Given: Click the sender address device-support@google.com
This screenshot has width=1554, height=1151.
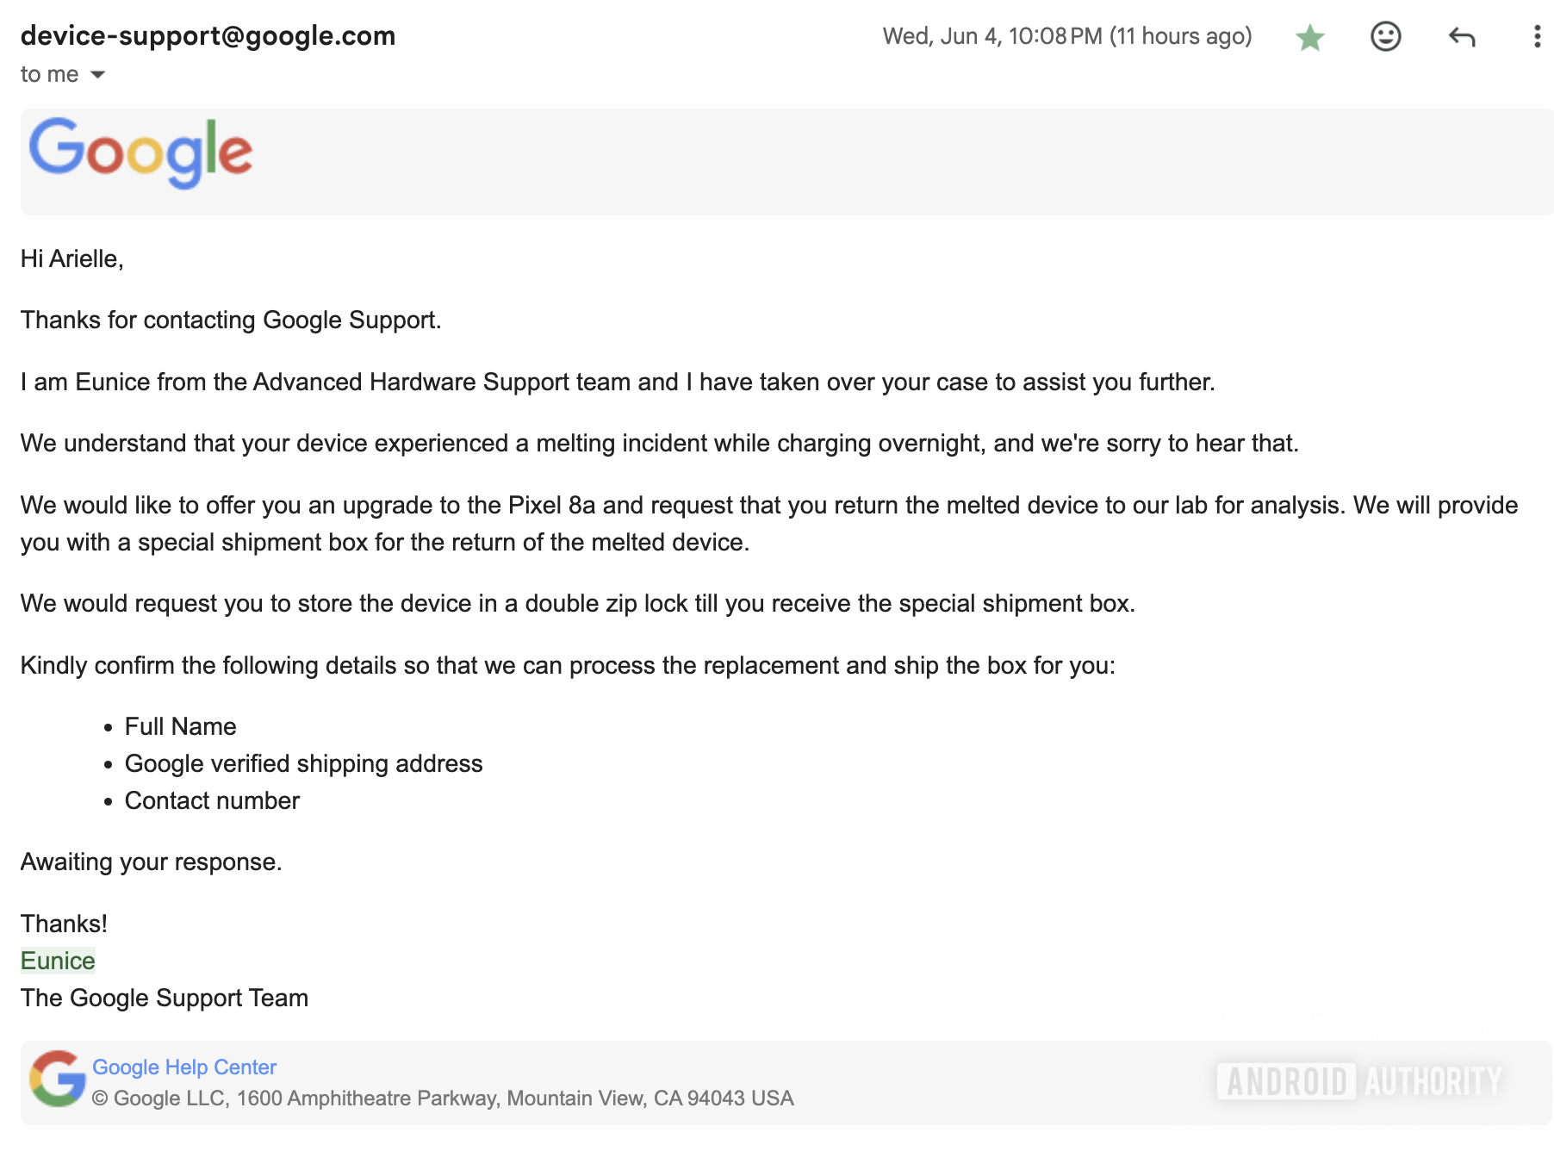Looking at the screenshot, I should (208, 35).
